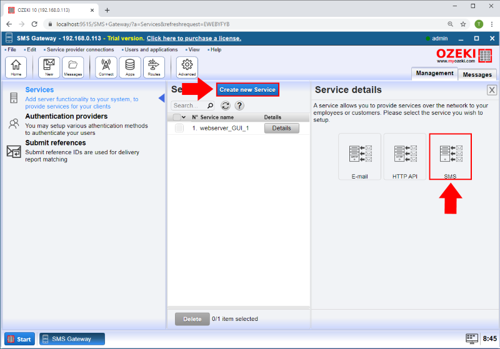Click the search magnifier icon
This screenshot has width=500, height=349.
[210, 106]
